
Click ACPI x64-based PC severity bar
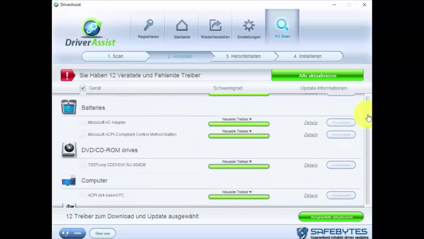tap(239, 197)
